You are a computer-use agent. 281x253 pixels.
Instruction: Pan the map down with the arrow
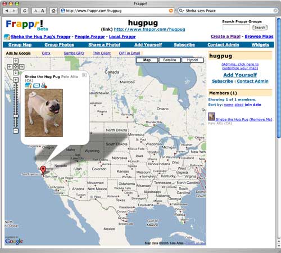tap(16, 73)
